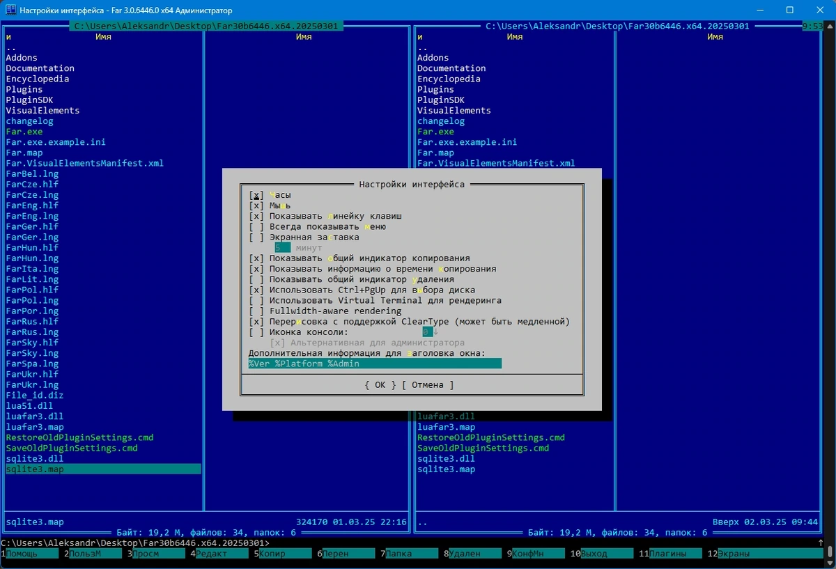Select FarEng.lng in left panel
Viewport: 836px width, 569px height.
(x=32, y=216)
